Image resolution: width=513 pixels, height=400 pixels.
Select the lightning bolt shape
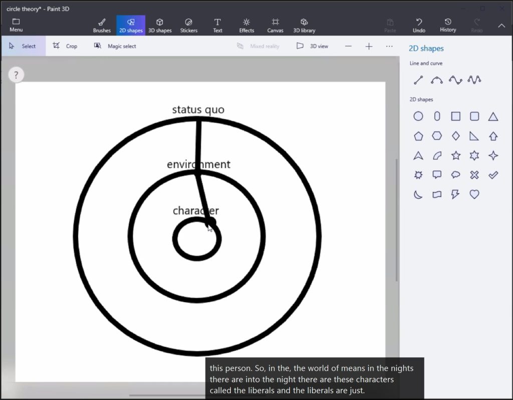[455, 194]
